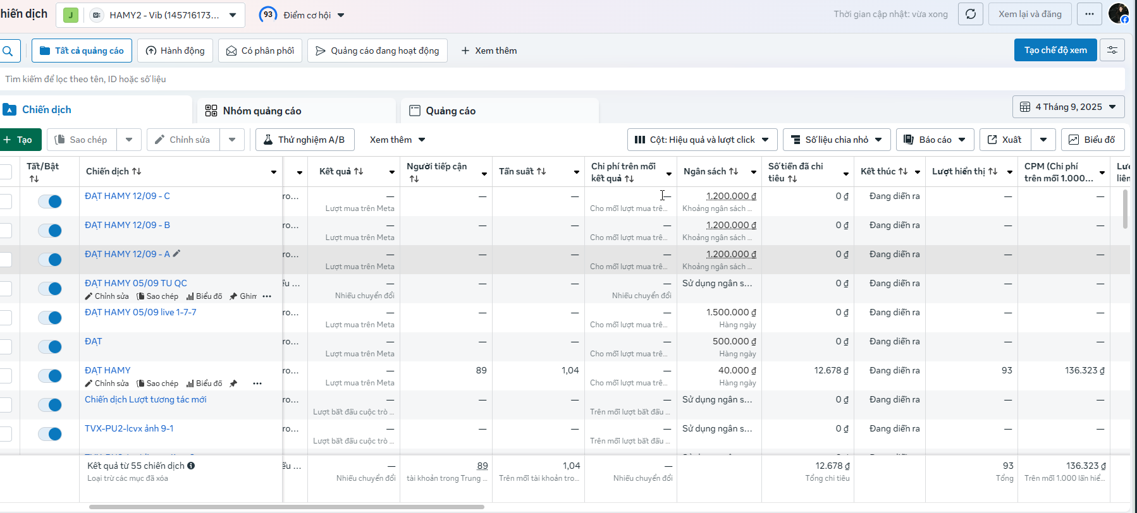Click Sao chép under ĐẠT HAMY row
This screenshot has width=1137, height=513.
158,383
